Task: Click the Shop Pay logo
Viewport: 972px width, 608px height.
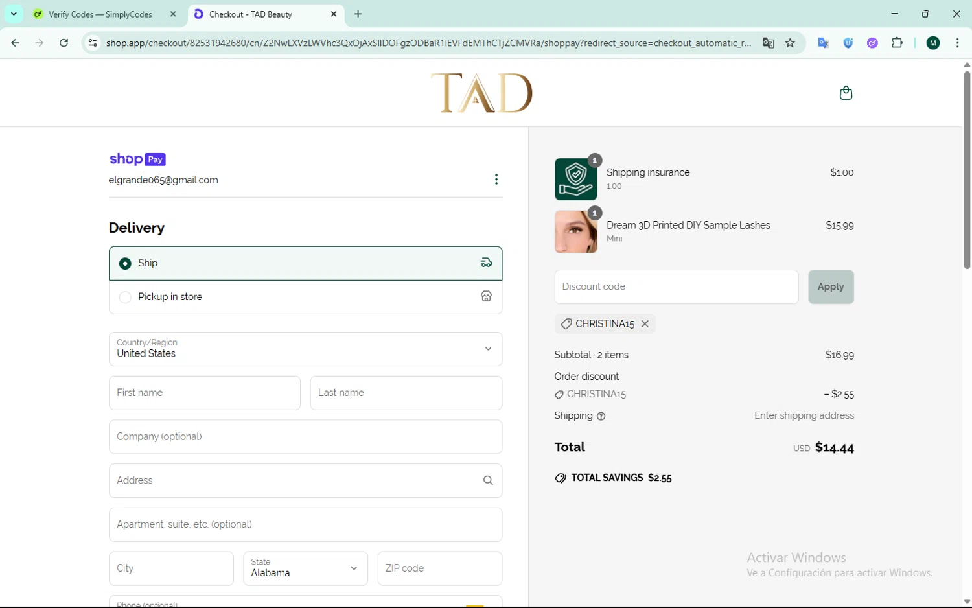Action: 137,159
